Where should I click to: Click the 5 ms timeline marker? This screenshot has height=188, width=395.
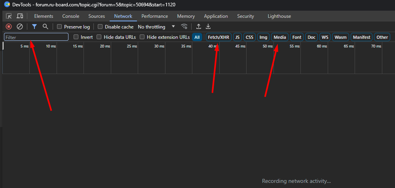(x=25, y=46)
